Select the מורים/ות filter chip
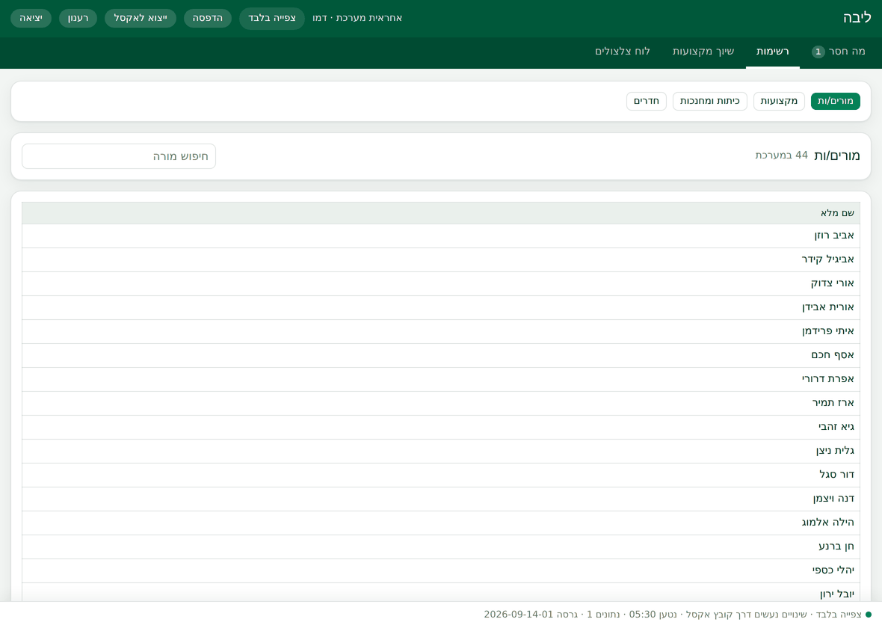The width and height of the screenshot is (882, 628). coord(836,101)
